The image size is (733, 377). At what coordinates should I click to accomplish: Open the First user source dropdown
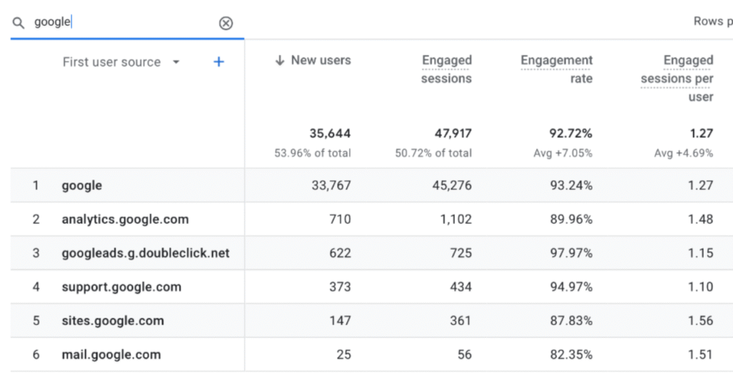coord(176,62)
